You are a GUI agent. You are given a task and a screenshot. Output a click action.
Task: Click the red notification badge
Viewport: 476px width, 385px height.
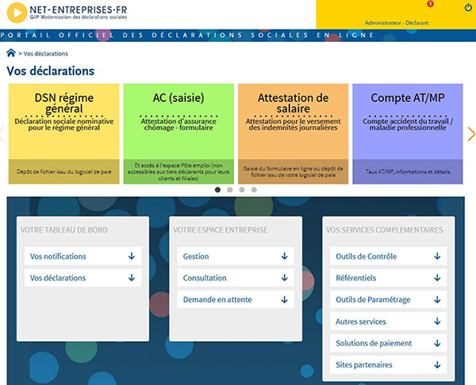(430, 4)
